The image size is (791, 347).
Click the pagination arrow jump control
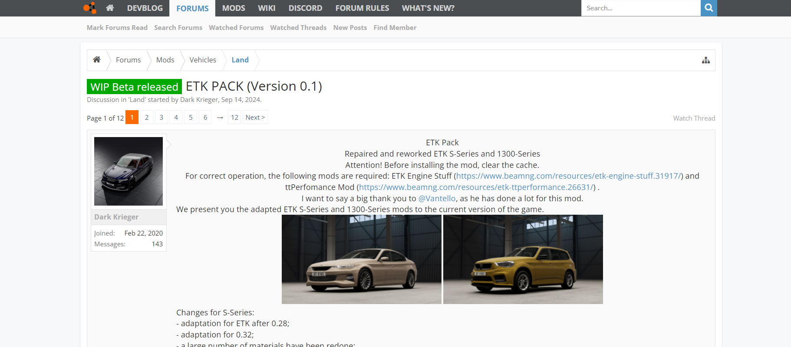[x=220, y=118]
